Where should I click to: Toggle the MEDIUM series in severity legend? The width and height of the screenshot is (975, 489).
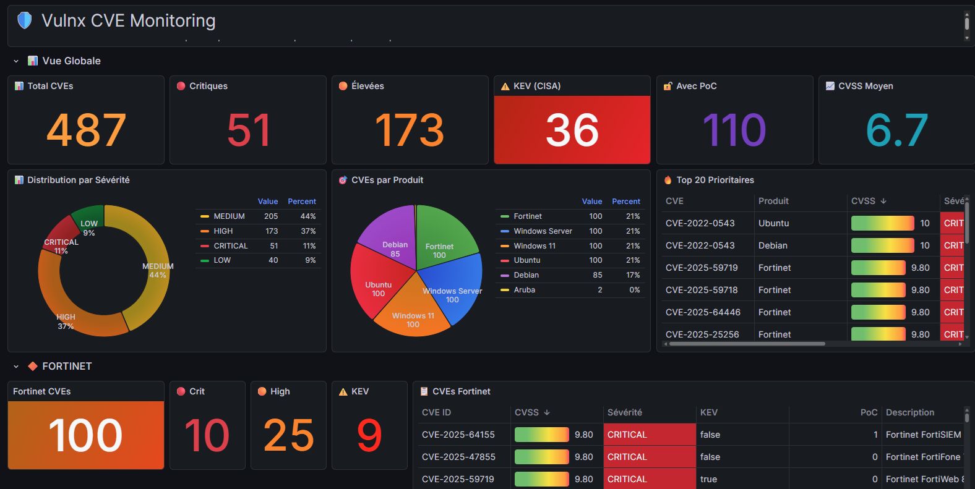pyautogui.click(x=230, y=216)
